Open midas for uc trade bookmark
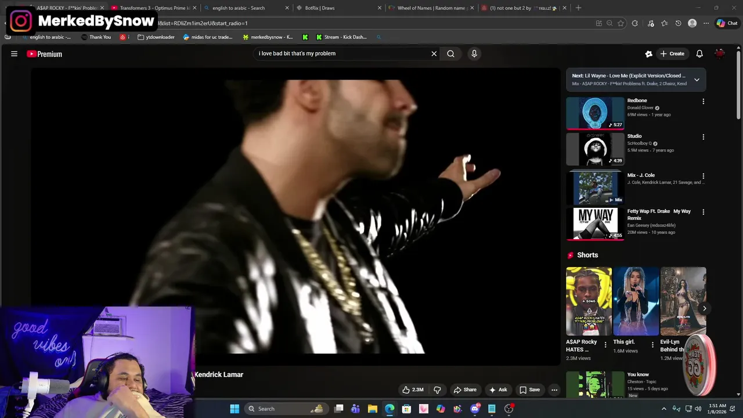The width and height of the screenshot is (743, 418). [x=208, y=37]
